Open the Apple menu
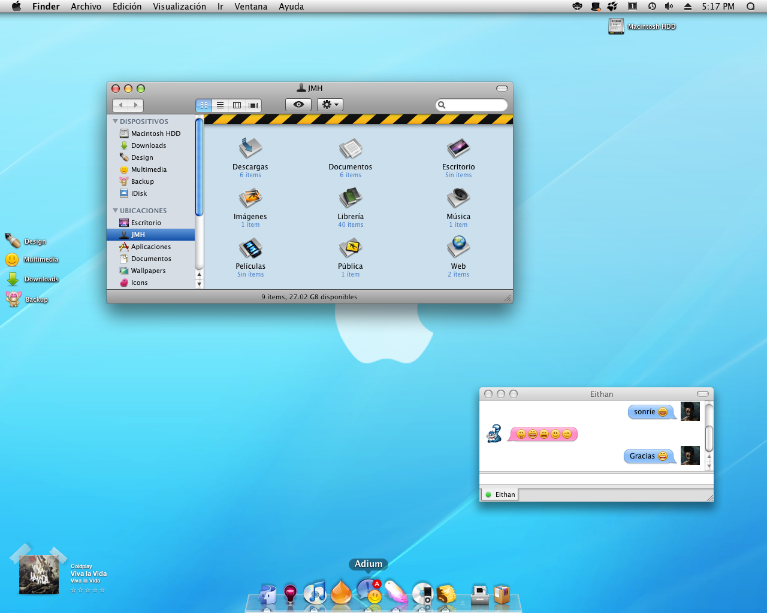 16,7
